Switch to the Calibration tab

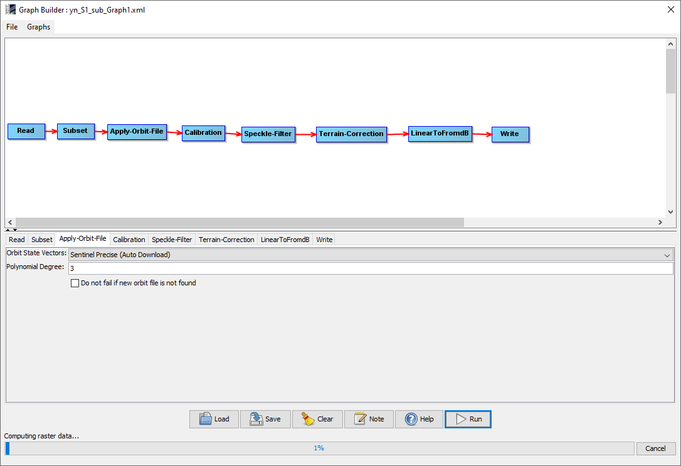pos(129,240)
